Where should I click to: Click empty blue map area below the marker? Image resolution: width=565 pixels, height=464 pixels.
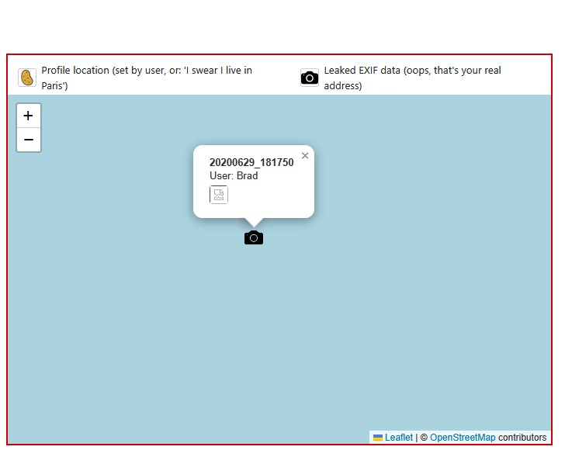click(x=254, y=334)
